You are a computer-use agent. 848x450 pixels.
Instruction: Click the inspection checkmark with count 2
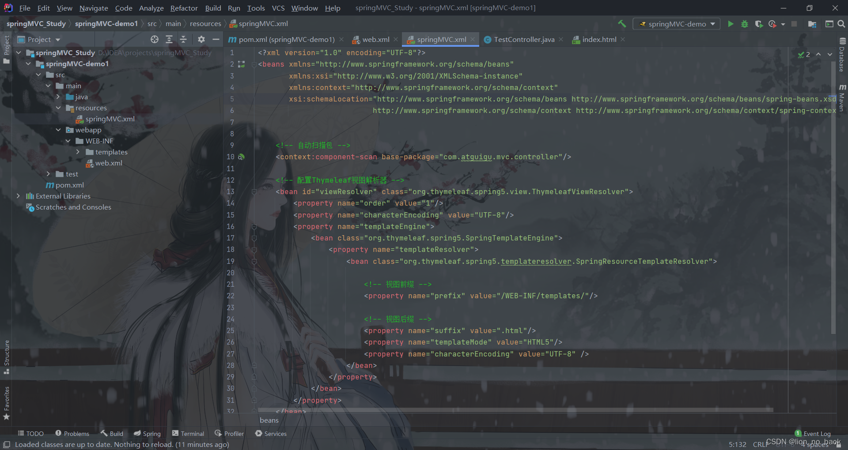pyautogui.click(x=804, y=55)
